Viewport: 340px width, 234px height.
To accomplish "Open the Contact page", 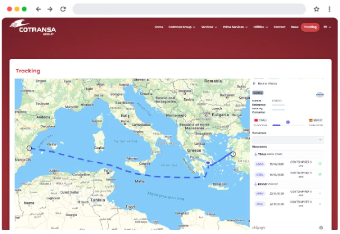I will coord(279,27).
